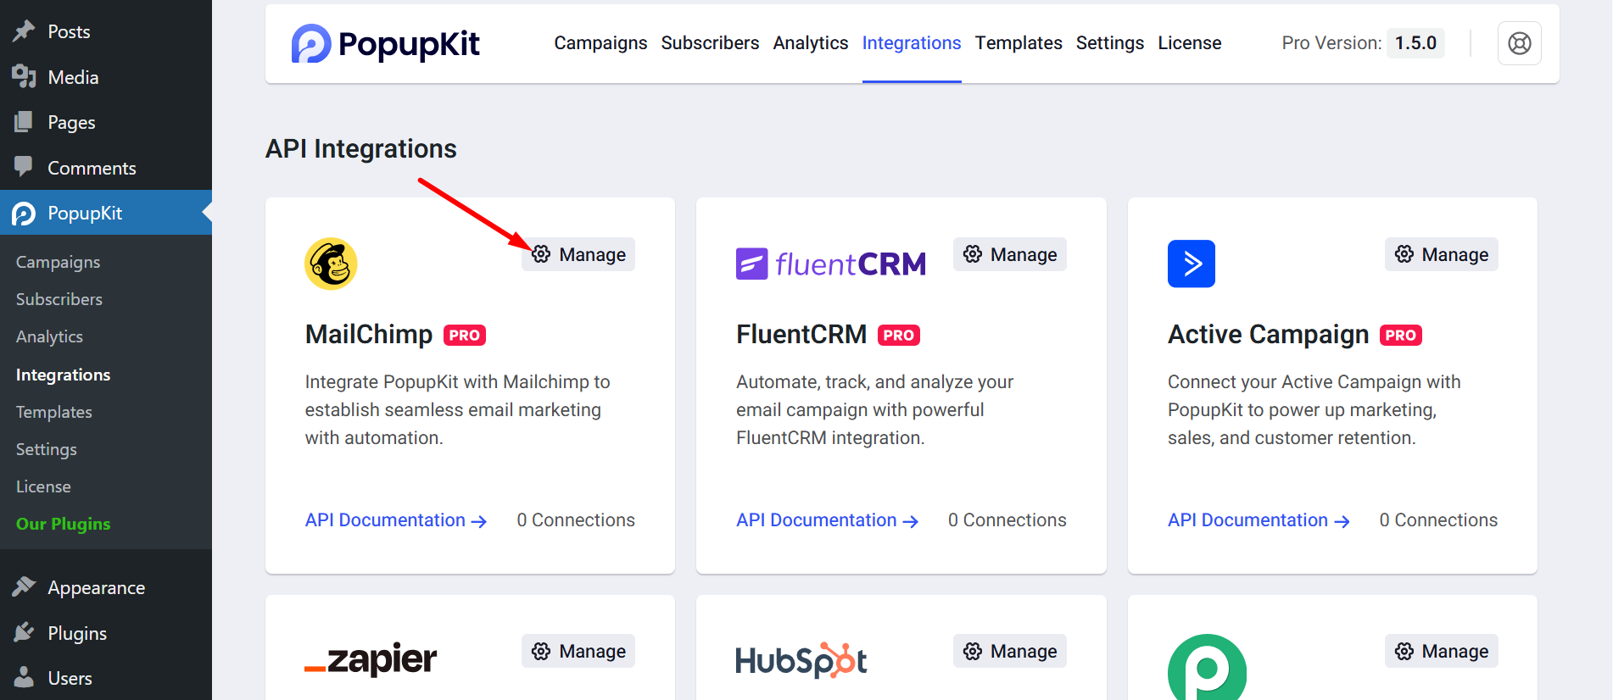Open Settings submenu item in sidebar
The width and height of the screenshot is (1613, 700).
click(x=47, y=449)
